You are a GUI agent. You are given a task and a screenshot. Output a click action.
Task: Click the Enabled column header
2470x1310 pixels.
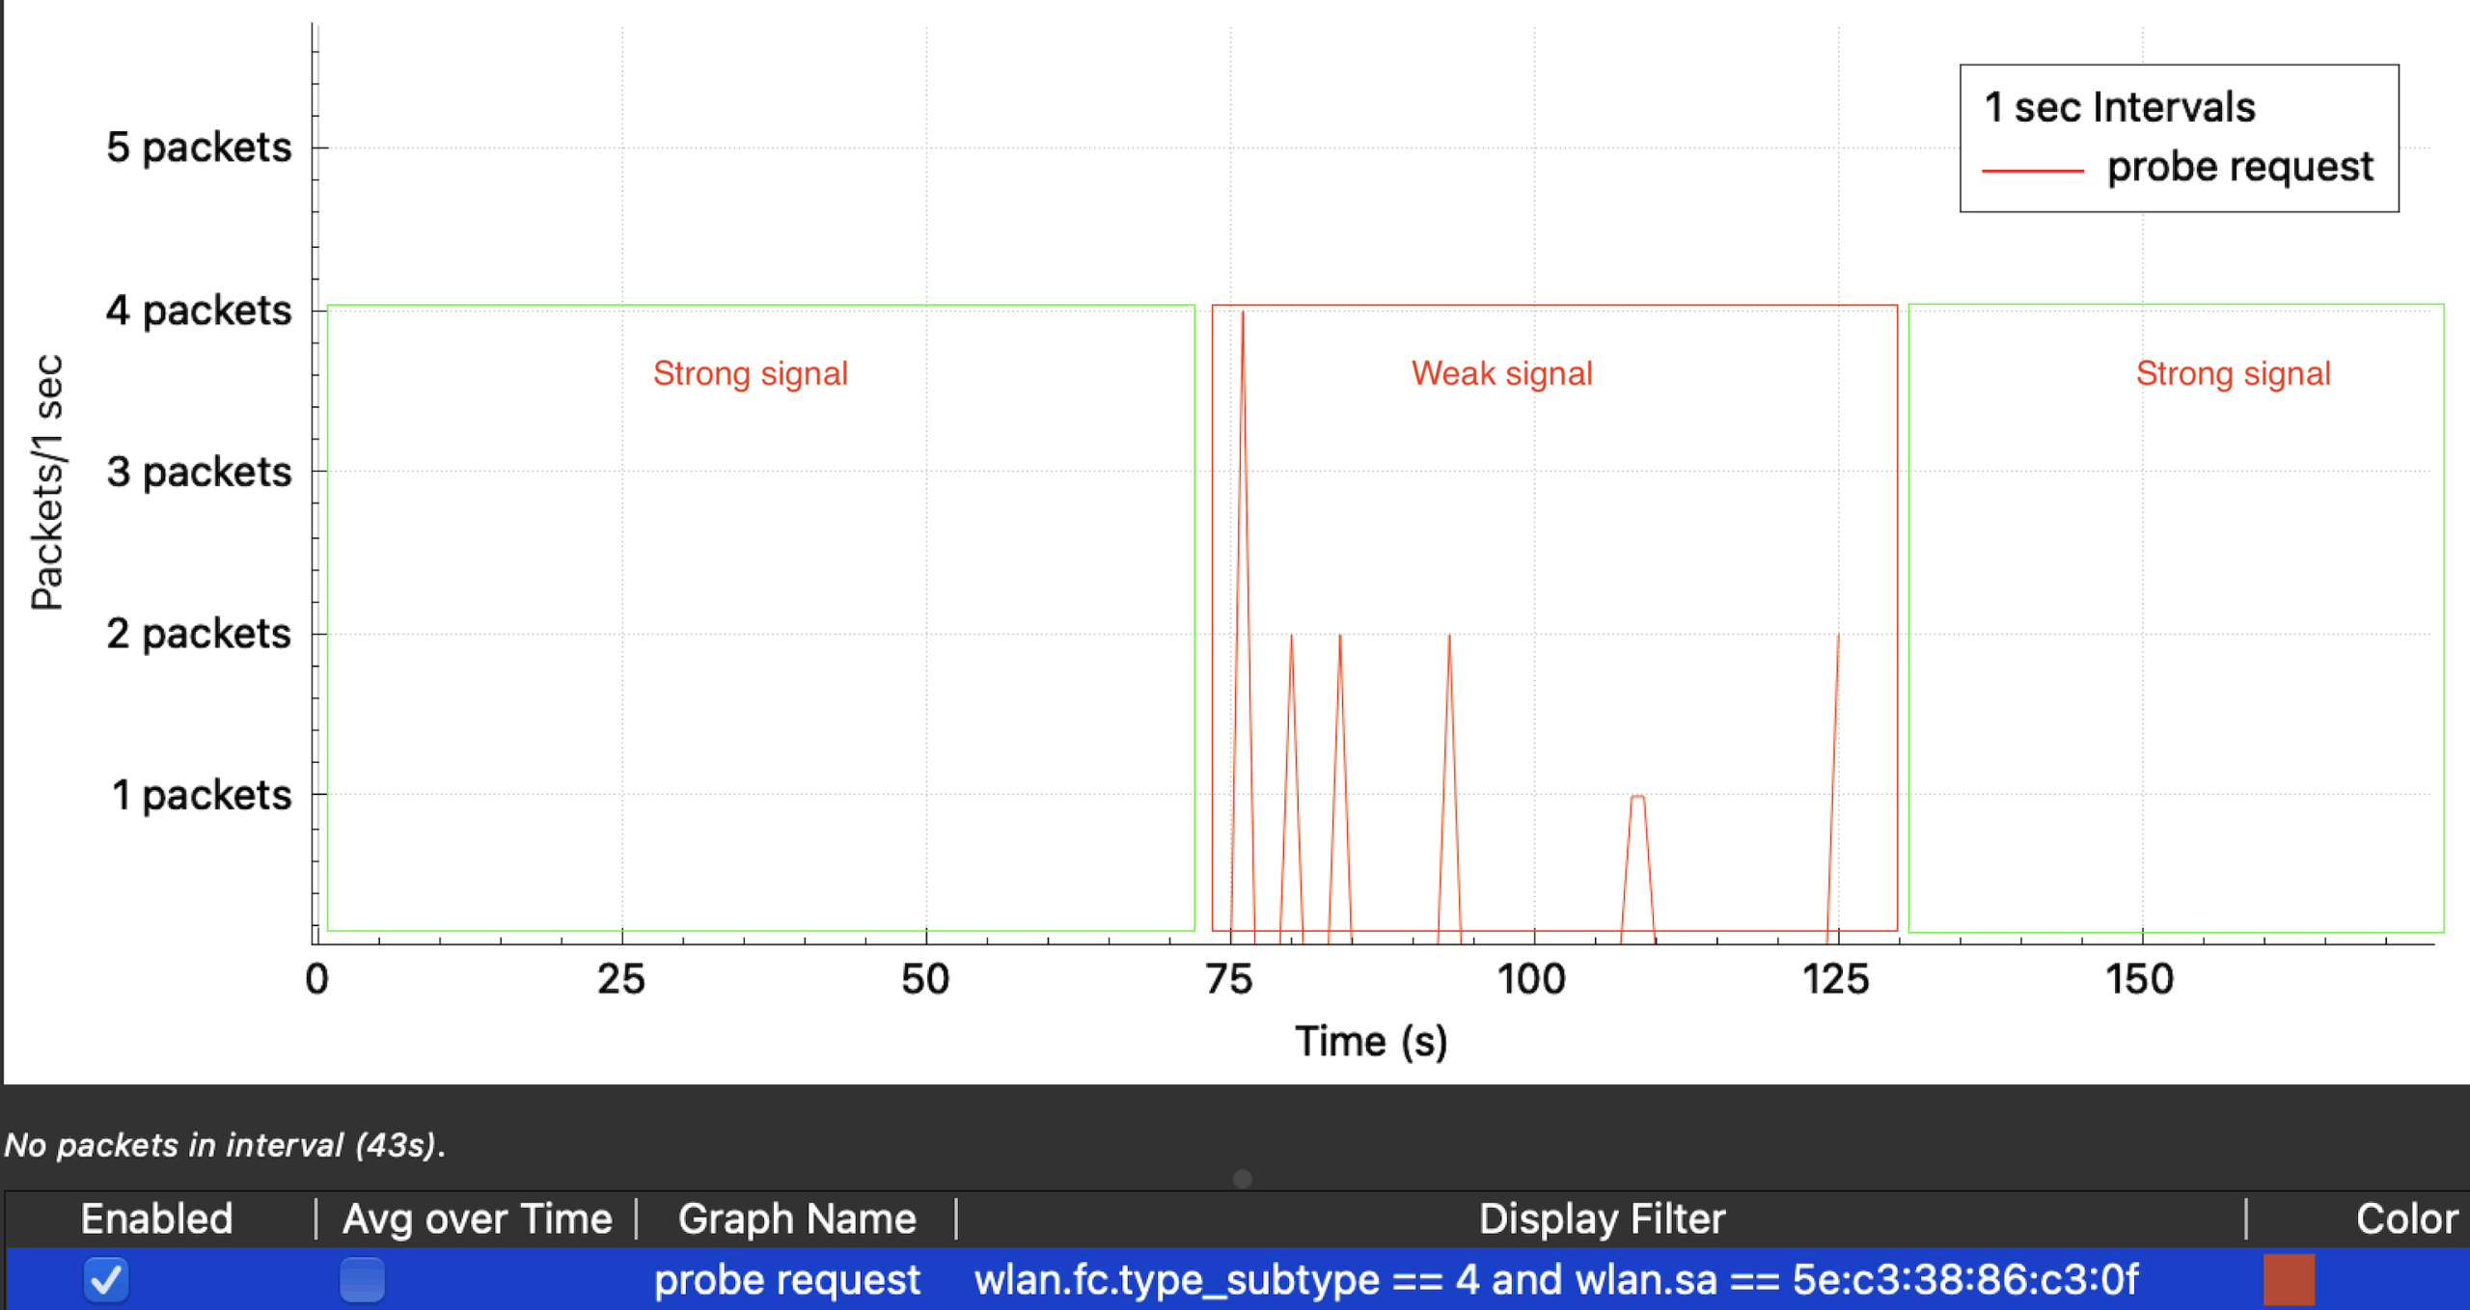click(x=156, y=1219)
